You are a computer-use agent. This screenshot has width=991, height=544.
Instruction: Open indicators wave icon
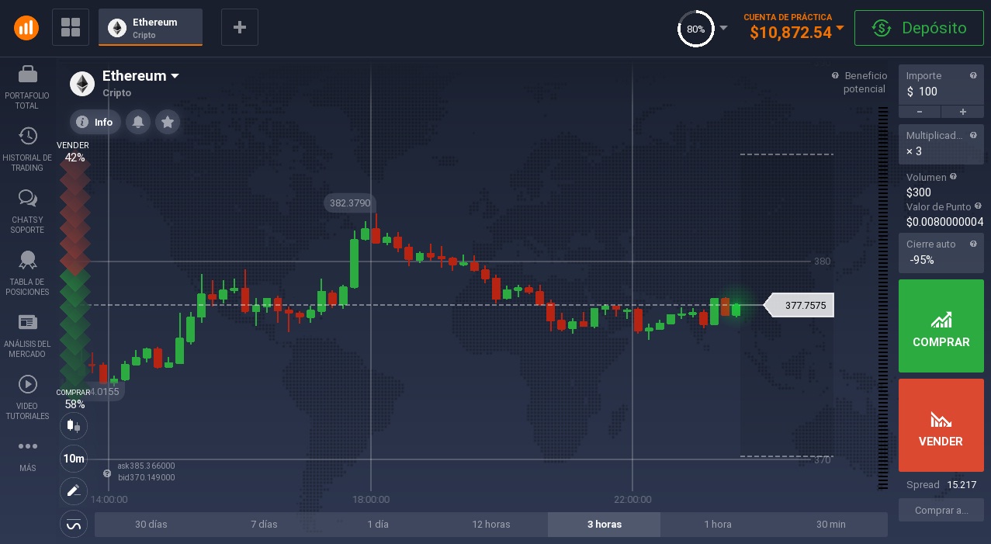[x=74, y=525]
